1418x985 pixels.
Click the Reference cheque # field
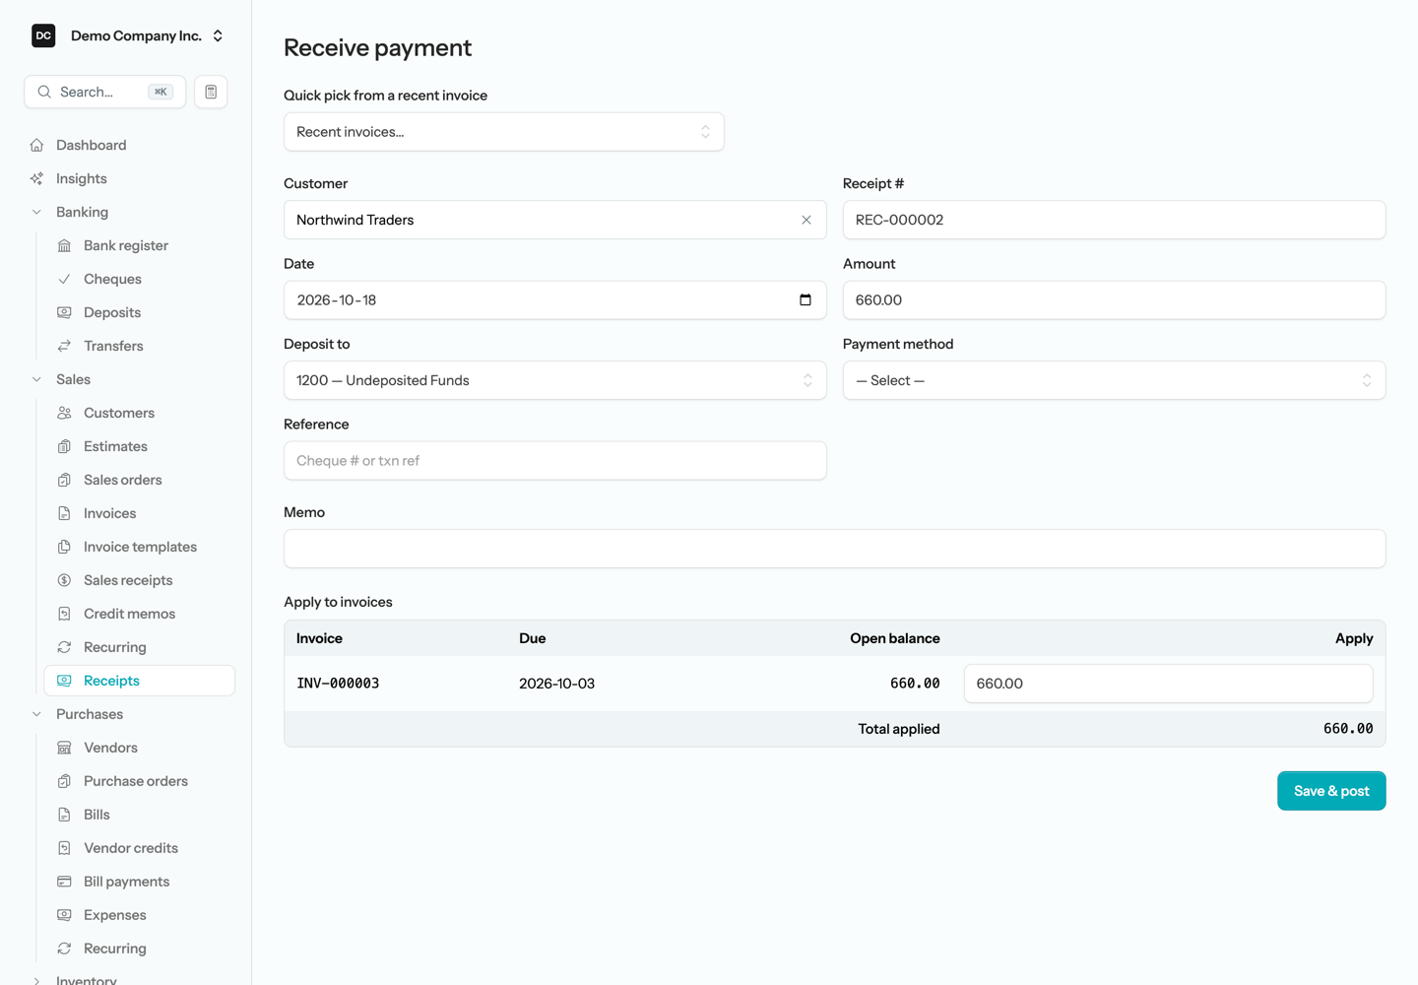click(555, 461)
